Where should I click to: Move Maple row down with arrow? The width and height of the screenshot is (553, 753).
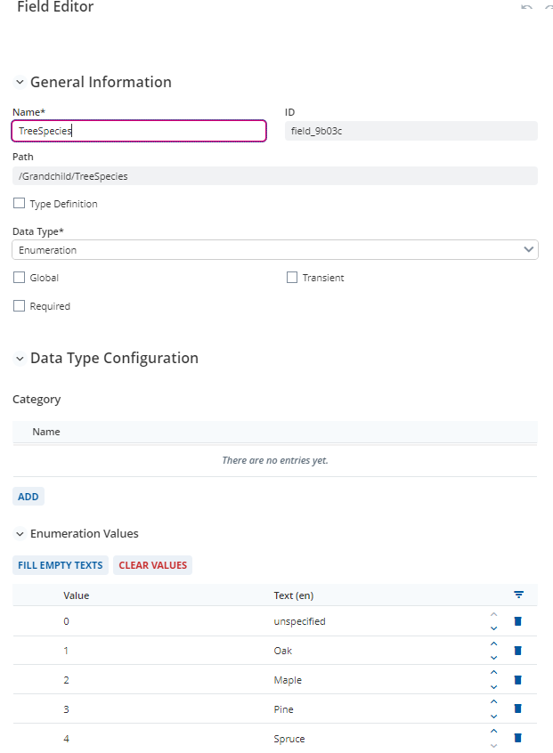coord(494,687)
